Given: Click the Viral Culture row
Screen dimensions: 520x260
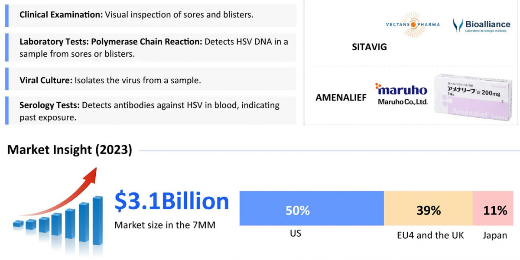Looking at the screenshot, I should [x=151, y=80].
